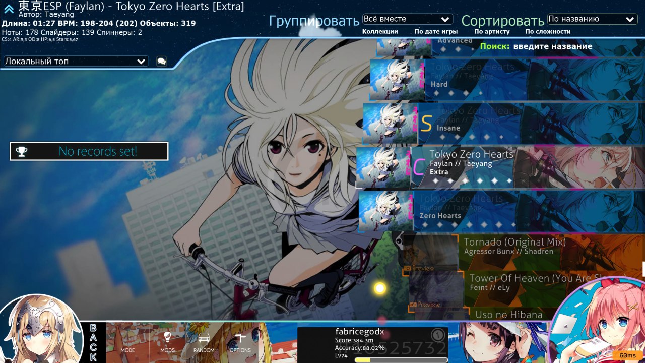Click the level progress bar under Lv74
The width and height of the screenshot is (645, 363).
[401, 360]
